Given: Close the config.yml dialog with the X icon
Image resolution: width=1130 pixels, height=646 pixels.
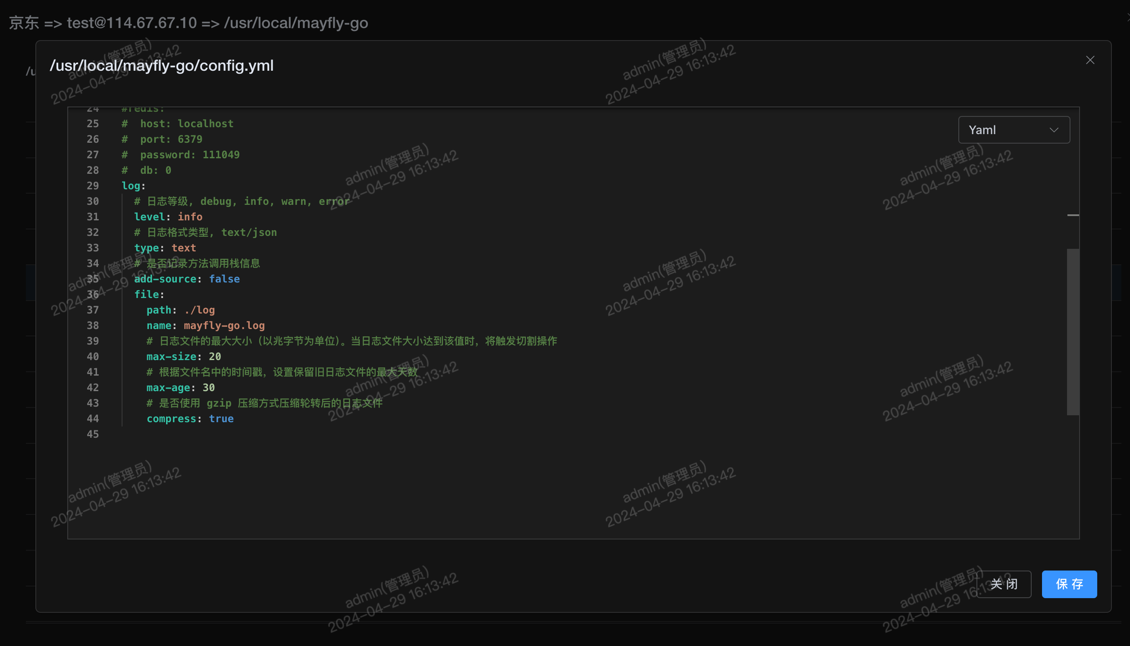Looking at the screenshot, I should tap(1090, 60).
